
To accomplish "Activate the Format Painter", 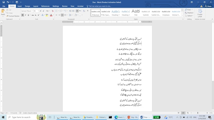I will (13, 16).
